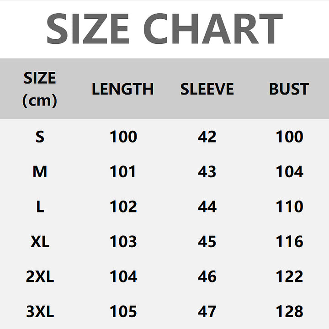
Task: Click the 2XL size row label
Action: 40,276
